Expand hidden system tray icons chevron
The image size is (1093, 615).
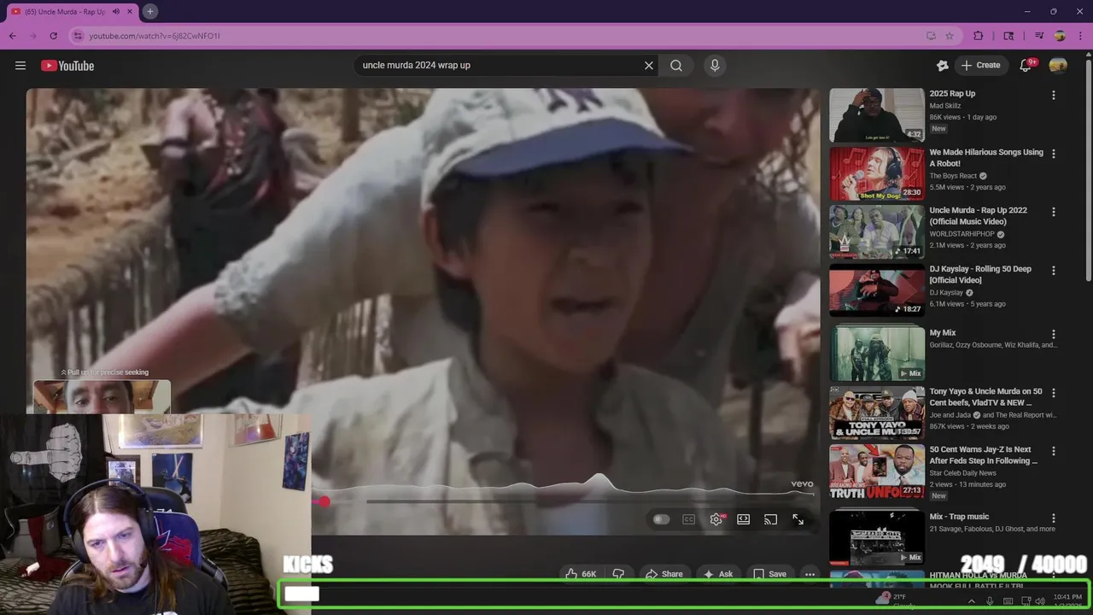click(971, 601)
